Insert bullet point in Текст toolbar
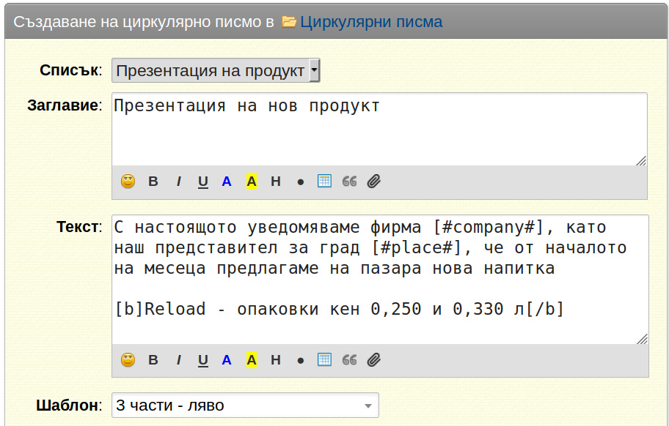The image size is (669, 426). click(x=300, y=362)
